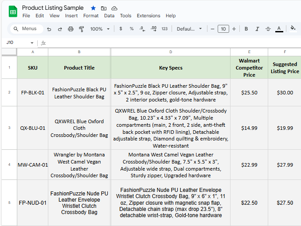Image resolution: width=301 pixels, height=226 pixels.
Task: Toggle italic formatting
Action: pyautogui.click(x=257, y=29)
